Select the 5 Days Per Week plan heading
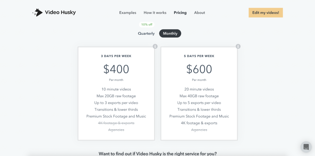The width and height of the screenshot is (315, 156). click(199, 56)
